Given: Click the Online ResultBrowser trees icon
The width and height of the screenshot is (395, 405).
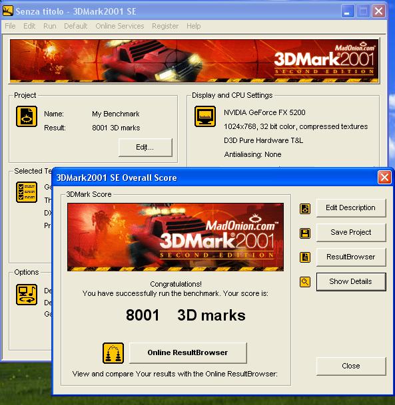Looking at the screenshot, I should (113, 353).
